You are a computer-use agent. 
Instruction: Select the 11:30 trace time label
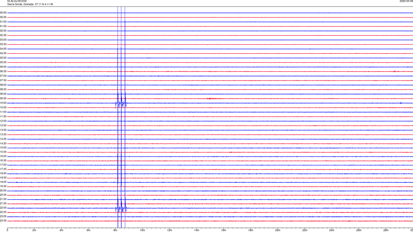[x=3, y=116]
